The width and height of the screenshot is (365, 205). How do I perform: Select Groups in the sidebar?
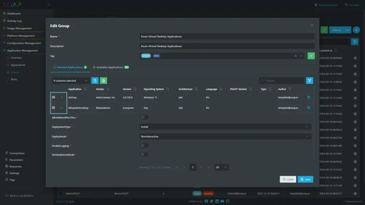pyautogui.click(x=15, y=72)
